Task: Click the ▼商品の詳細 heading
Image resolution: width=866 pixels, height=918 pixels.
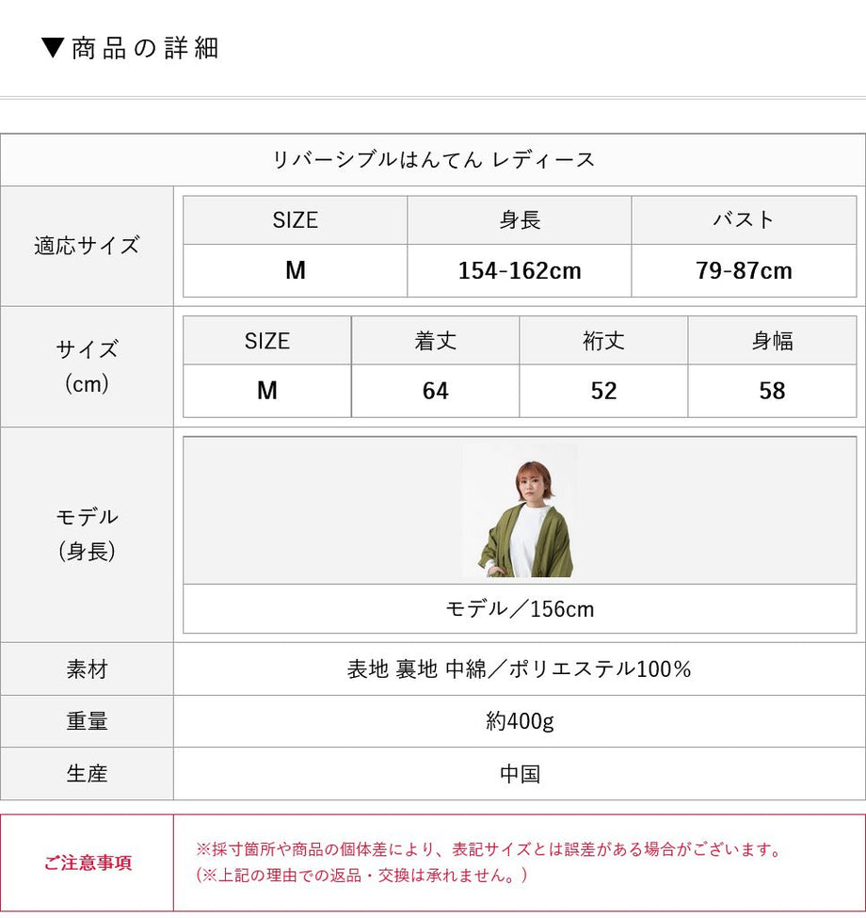Action: (131, 48)
